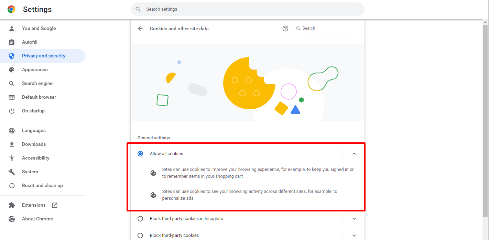The height and width of the screenshot is (240, 489).
Task: Open Reset and clean up settings
Action: [42, 185]
